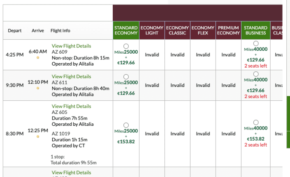Screen dimensions: 290x177
Task: Click the Depart column heading
Action: click(x=15, y=31)
